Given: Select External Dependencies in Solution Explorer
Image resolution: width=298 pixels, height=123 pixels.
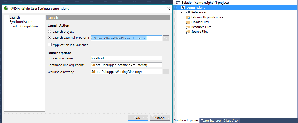Looking at the screenshot, I should click(x=207, y=17).
